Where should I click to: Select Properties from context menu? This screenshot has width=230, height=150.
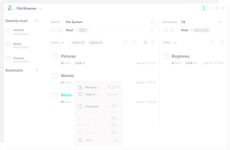pyautogui.click(x=92, y=106)
